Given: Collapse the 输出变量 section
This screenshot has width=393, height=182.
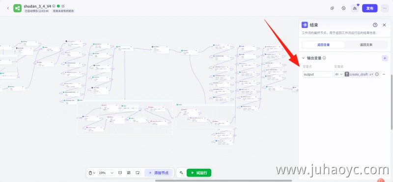Looking at the screenshot, I should [303, 58].
